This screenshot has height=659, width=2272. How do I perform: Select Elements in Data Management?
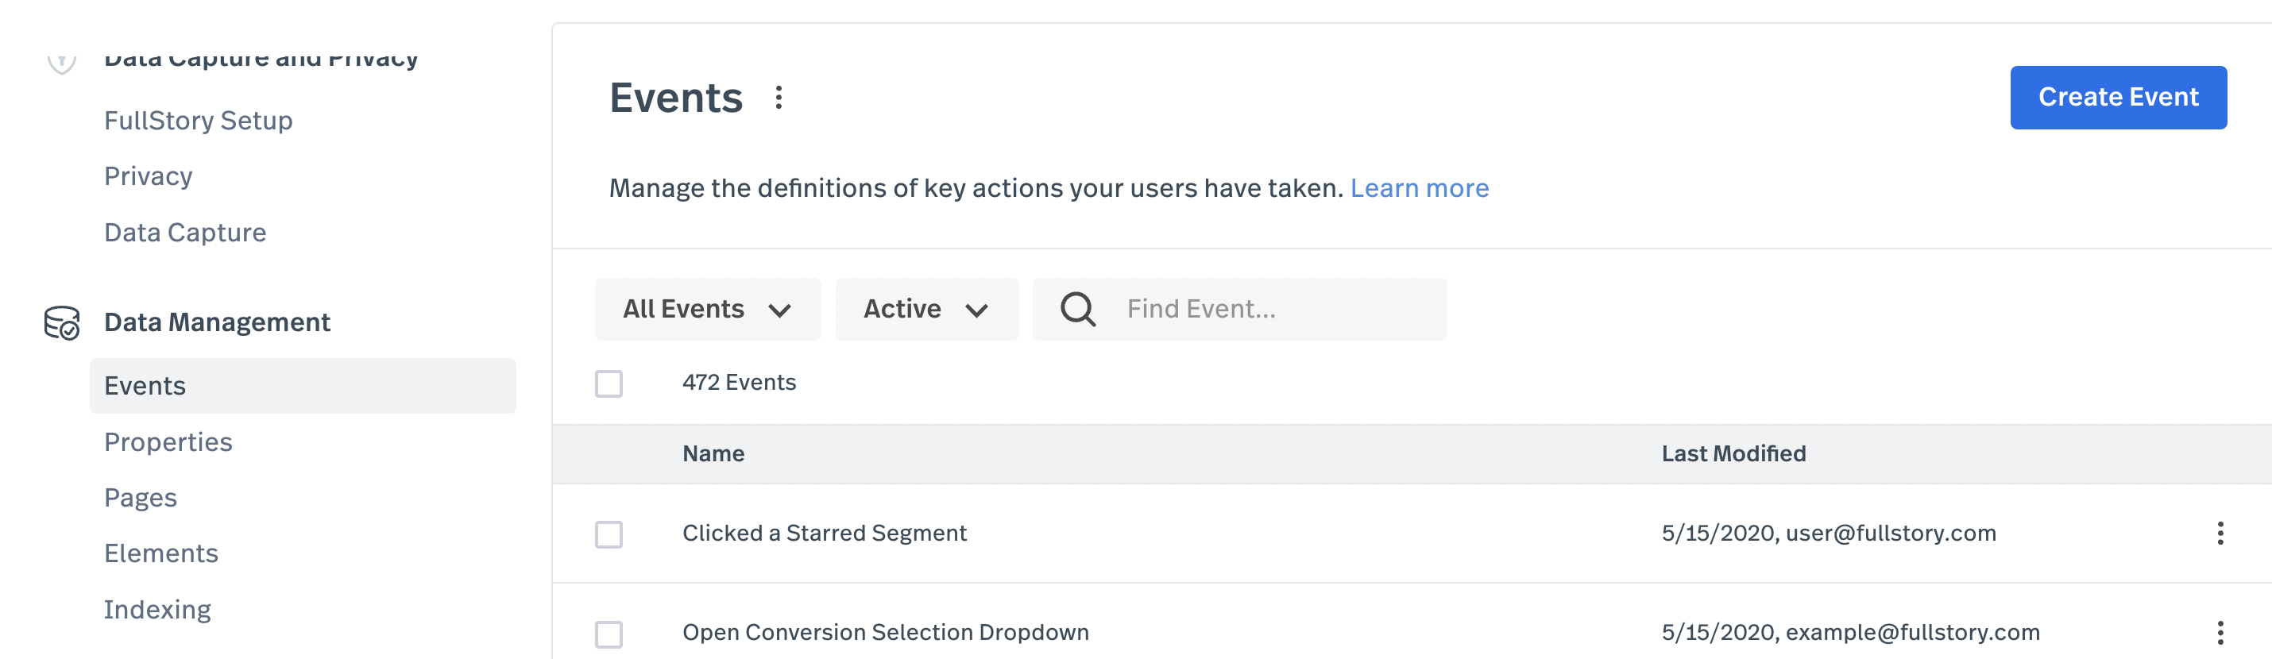[x=160, y=553]
